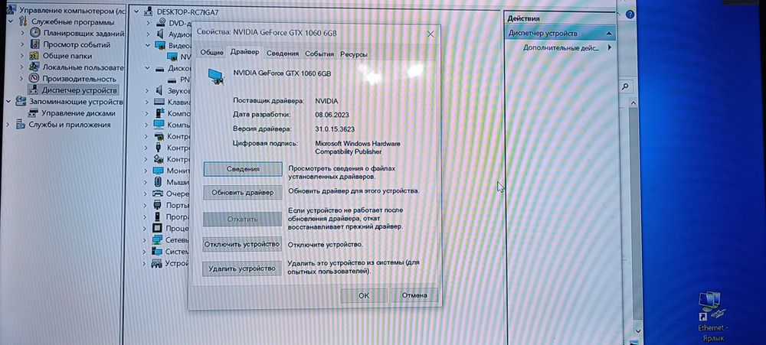Select the Драйвер tab

[245, 52]
